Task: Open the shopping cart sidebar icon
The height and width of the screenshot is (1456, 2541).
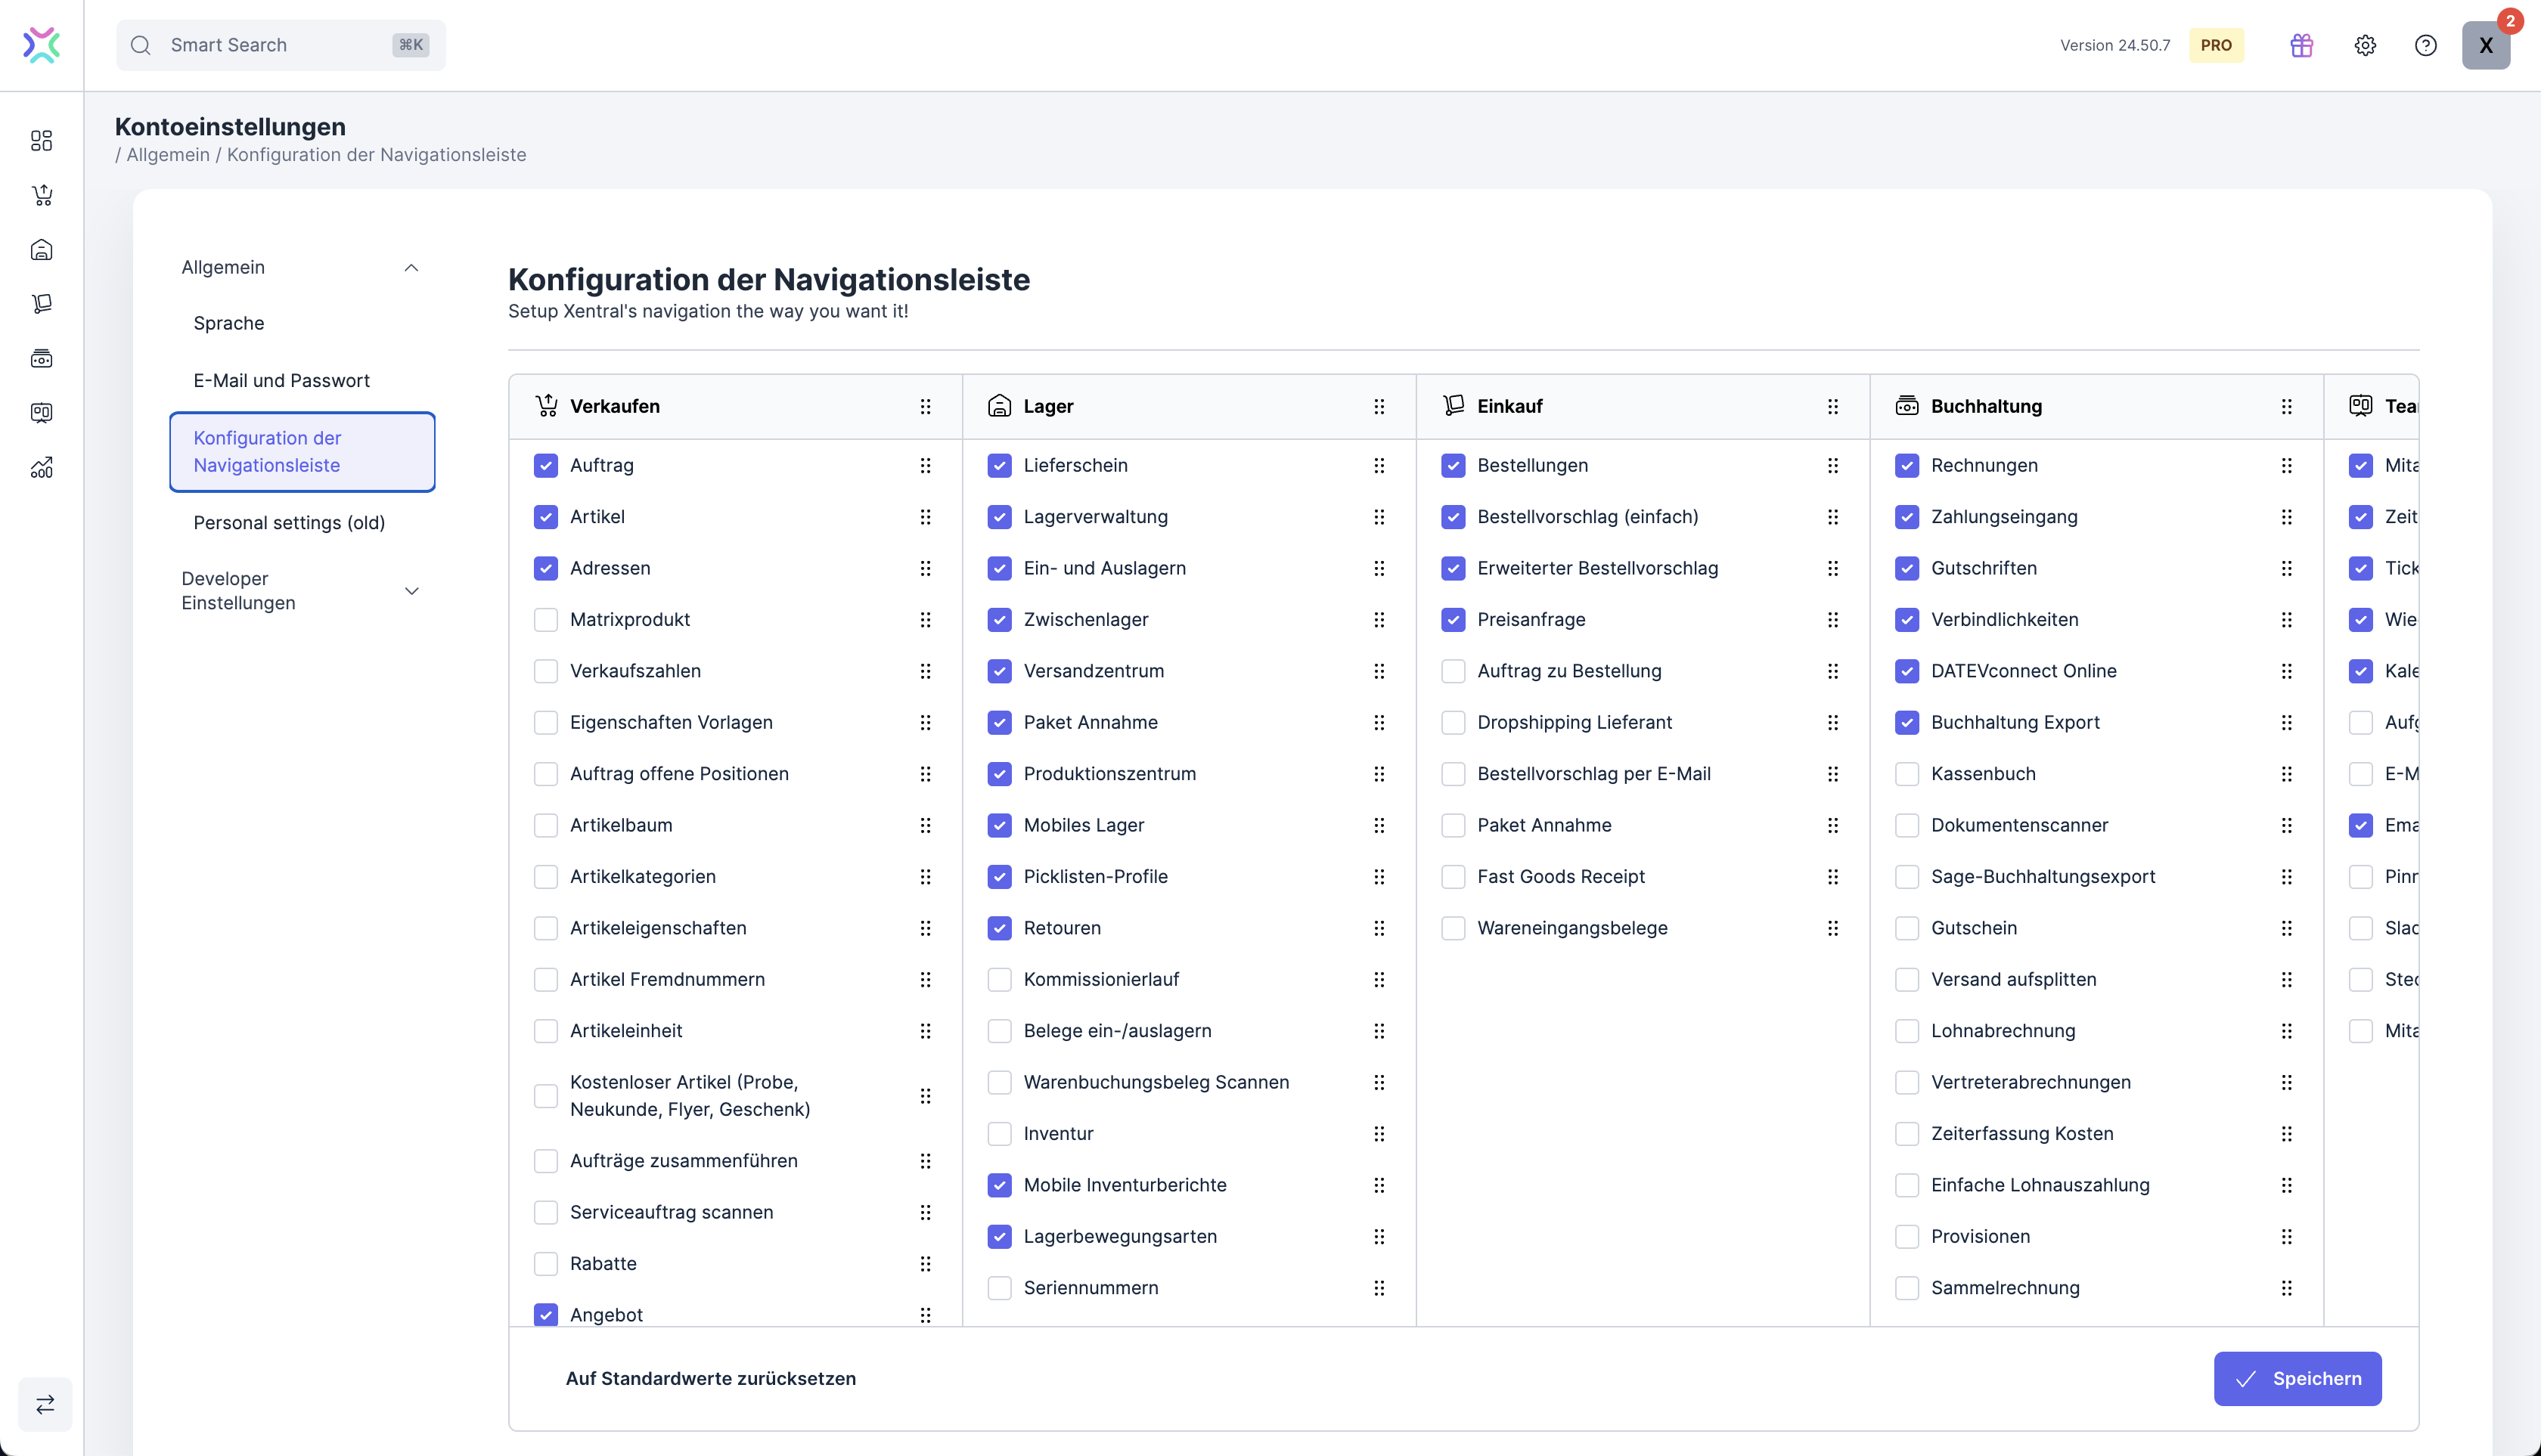Action: [x=41, y=195]
